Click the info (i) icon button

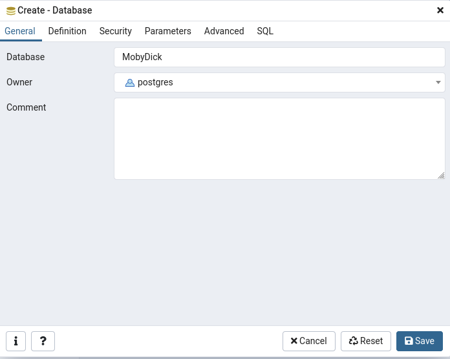16,341
